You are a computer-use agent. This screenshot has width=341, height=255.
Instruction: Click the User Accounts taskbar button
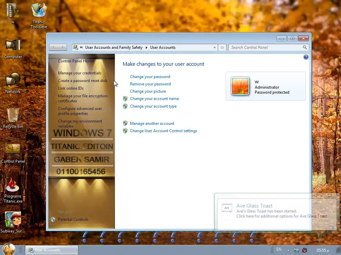(52, 250)
